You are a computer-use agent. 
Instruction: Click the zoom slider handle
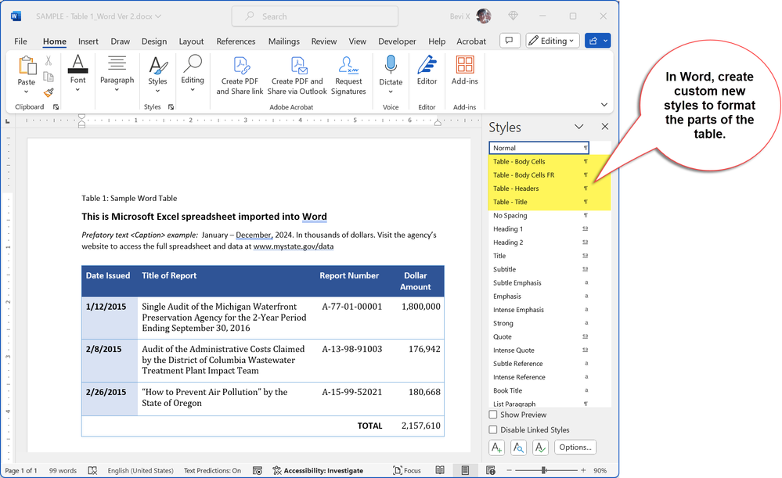(x=544, y=470)
